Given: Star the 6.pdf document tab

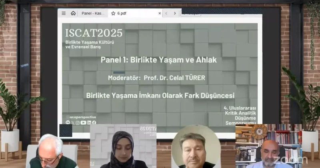Looking at the screenshot, I should 113,13.
